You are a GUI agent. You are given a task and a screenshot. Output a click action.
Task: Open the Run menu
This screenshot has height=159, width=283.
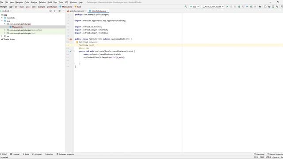point(55,2)
